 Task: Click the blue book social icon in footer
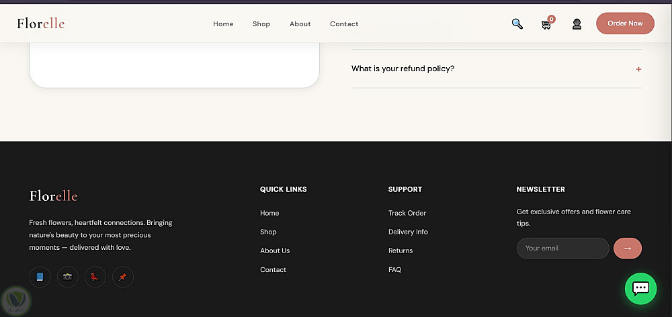[x=40, y=277]
